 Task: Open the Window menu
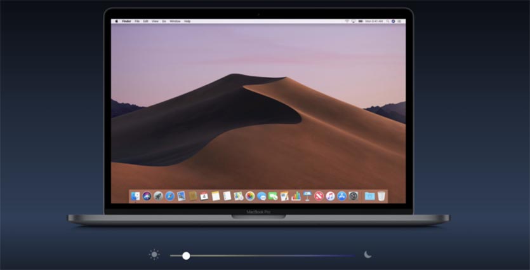pyautogui.click(x=175, y=22)
